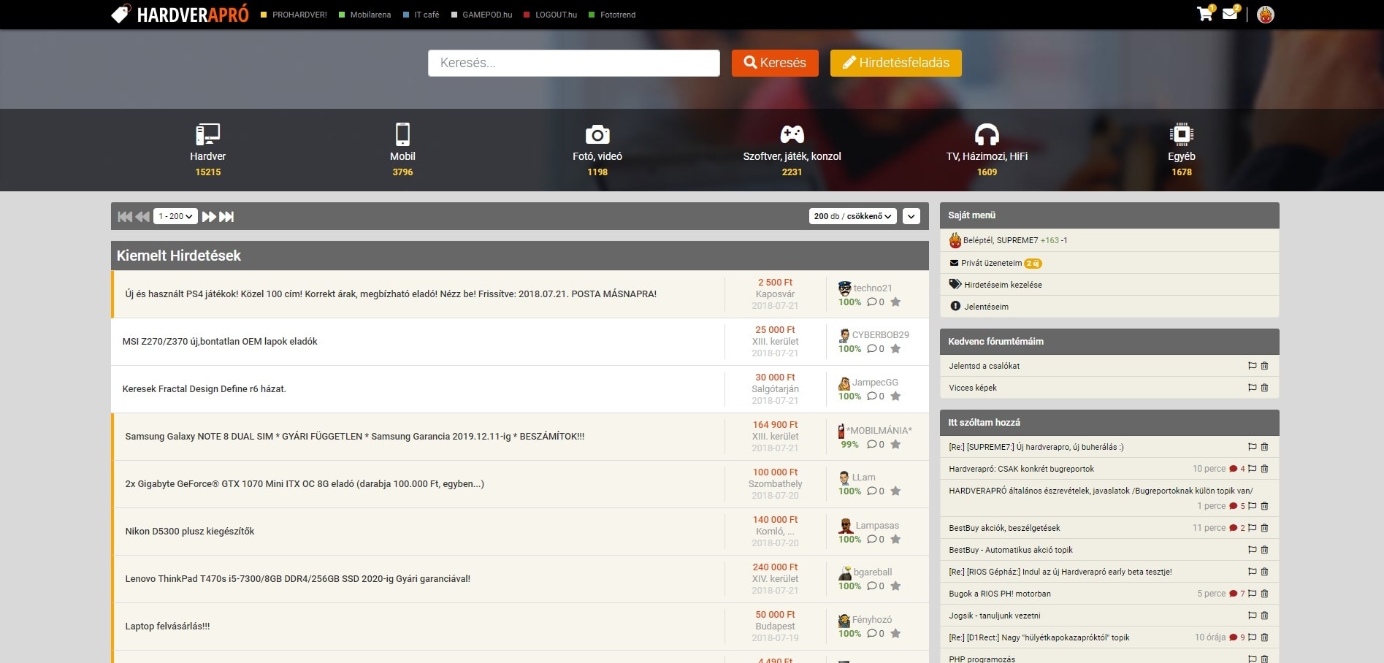Open Fototrend in the top navigation
Image resolution: width=1384 pixels, height=663 pixels.
point(618,15)
